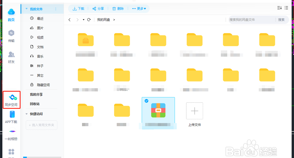Click the 搜索 search button
The height and width of the screenshot is (158, 294).
pos(281,20)
